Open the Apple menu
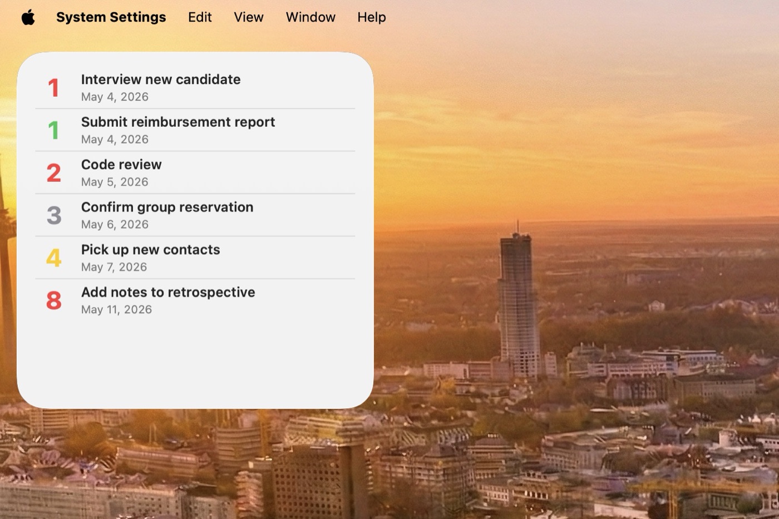This screenshot has width=779, height=519. [x=28, y=17]
